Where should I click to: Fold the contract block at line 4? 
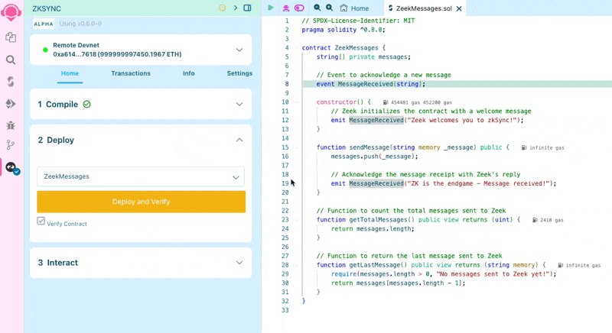297,48
